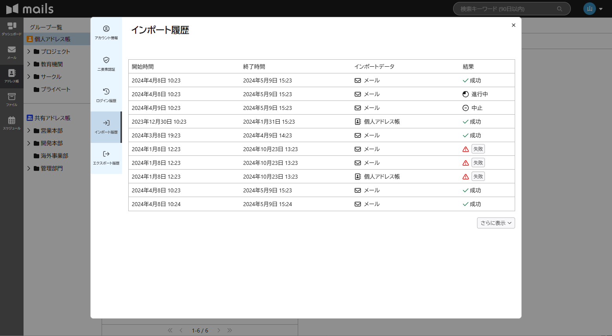Viewport: 612px width, 336px height.
Task: Select the プライベート folder
Action: click(55, 89)
